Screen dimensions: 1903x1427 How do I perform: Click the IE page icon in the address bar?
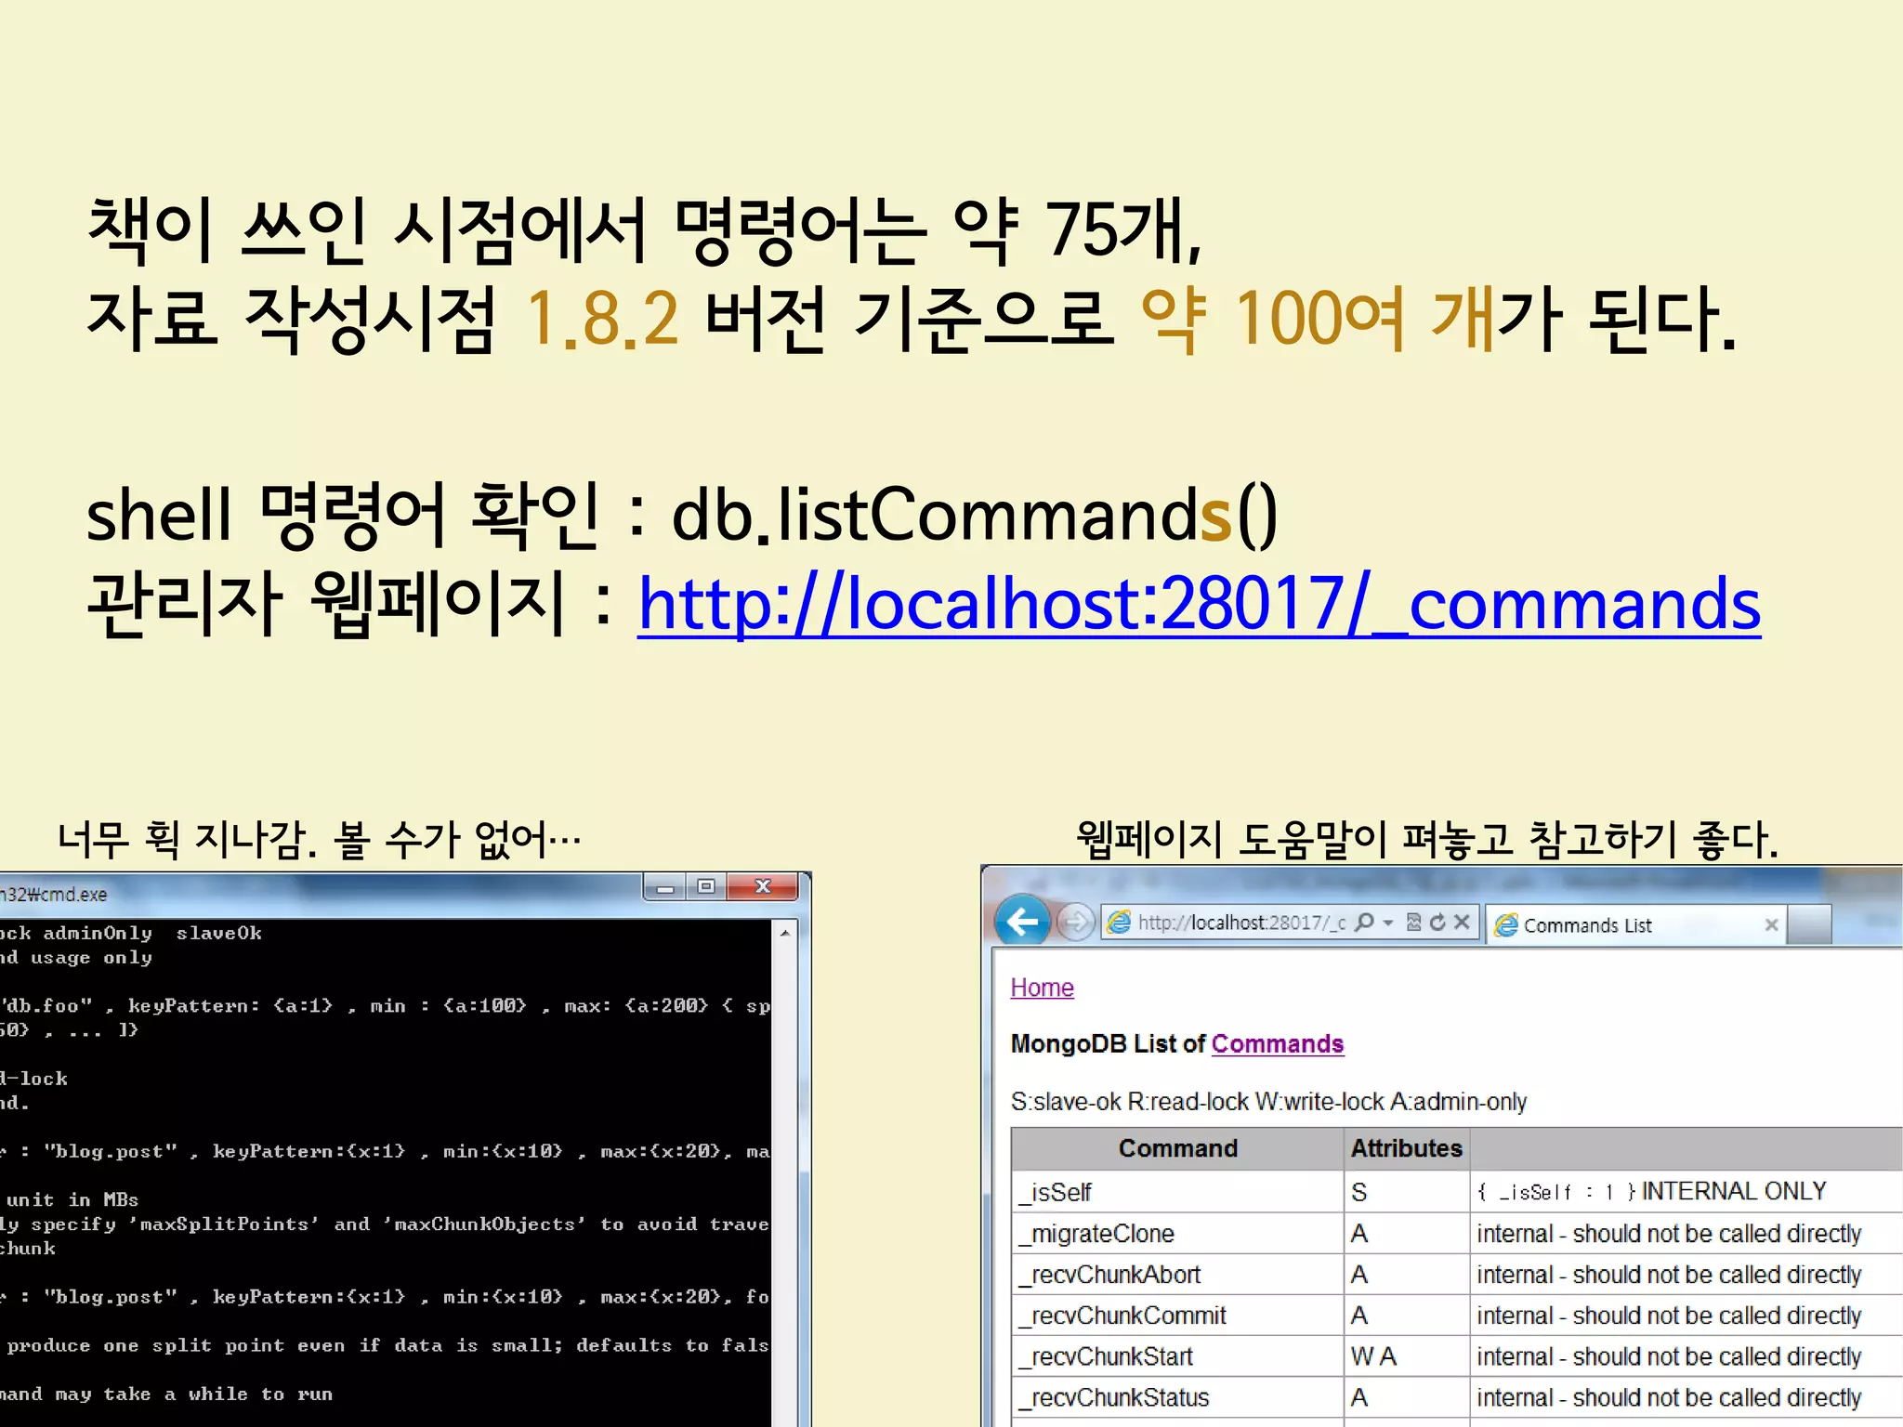tap(1120, 923)
